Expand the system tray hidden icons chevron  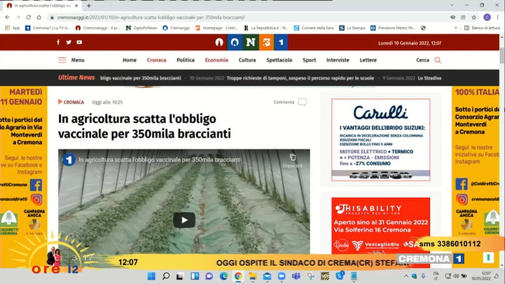pyautogui.click(x=405, y=276)
